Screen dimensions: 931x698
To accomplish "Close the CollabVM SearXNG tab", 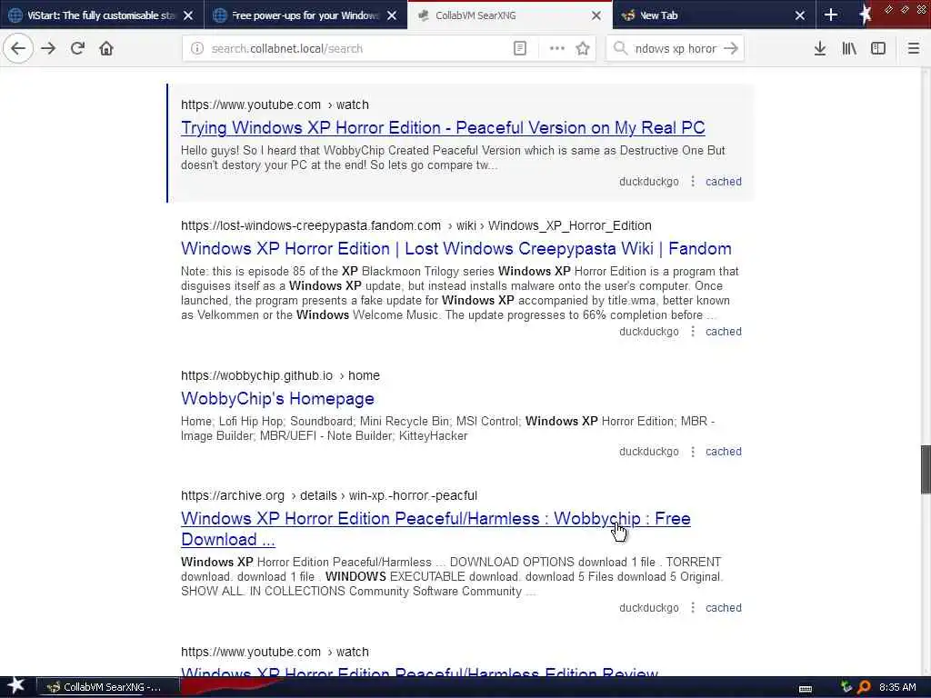I will tap(596, 15).
